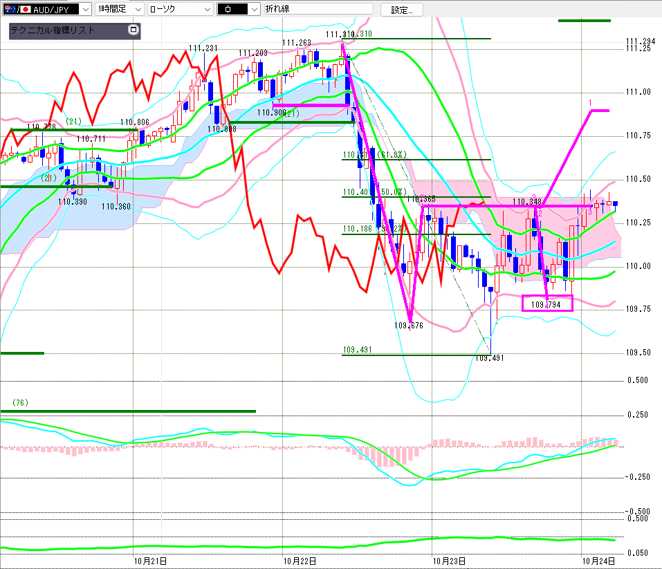Click the 折れ線 field
This screenshot has height=569, width=662.
click(319, 9)
